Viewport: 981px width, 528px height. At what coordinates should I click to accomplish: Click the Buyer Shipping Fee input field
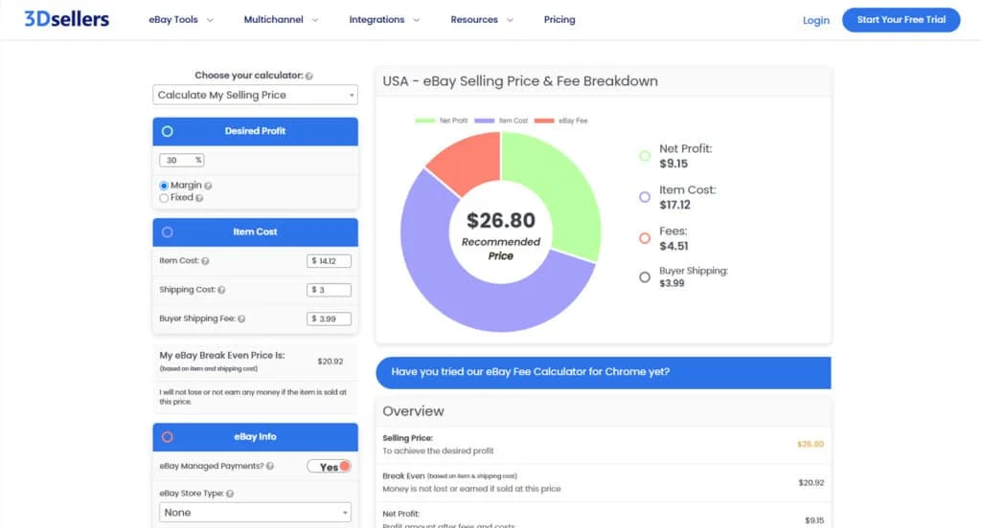[329, 319]
